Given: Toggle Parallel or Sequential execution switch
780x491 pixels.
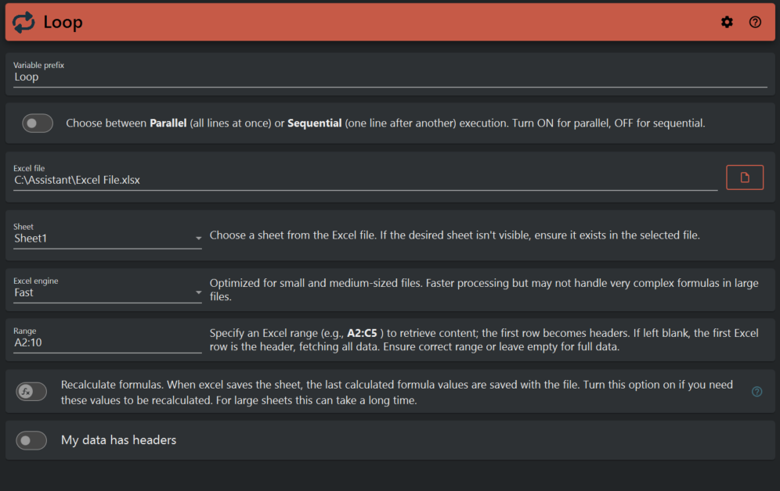Looking at the screenshot, I should [x=37, y=123].
